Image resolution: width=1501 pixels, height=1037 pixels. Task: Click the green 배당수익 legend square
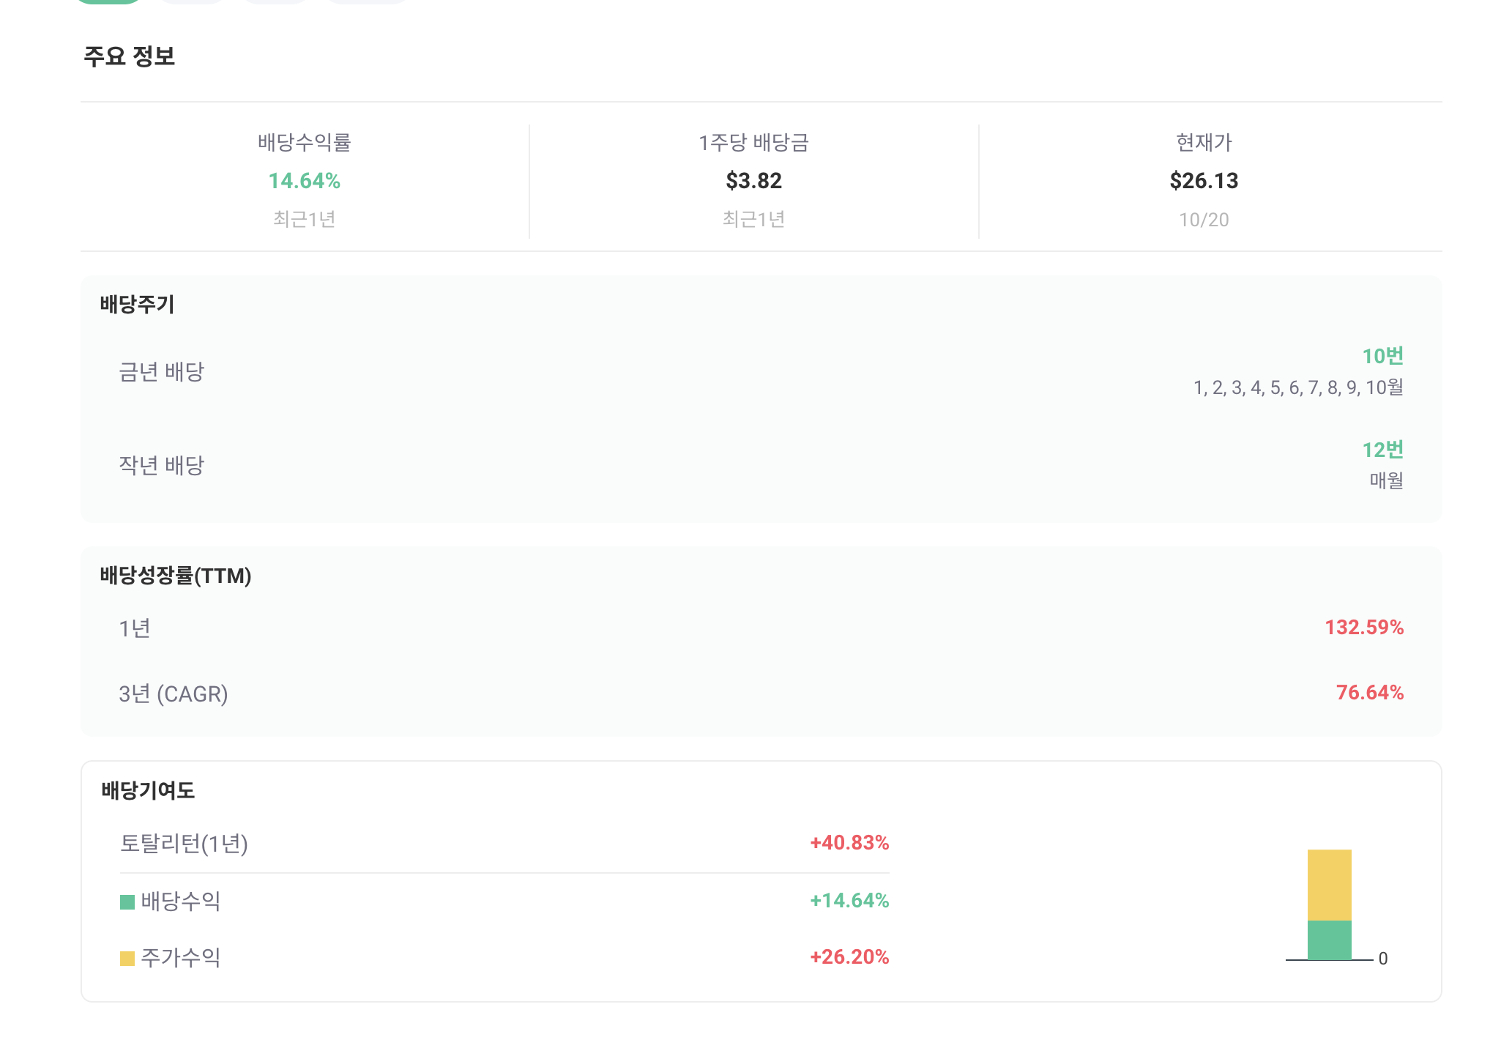127,902
